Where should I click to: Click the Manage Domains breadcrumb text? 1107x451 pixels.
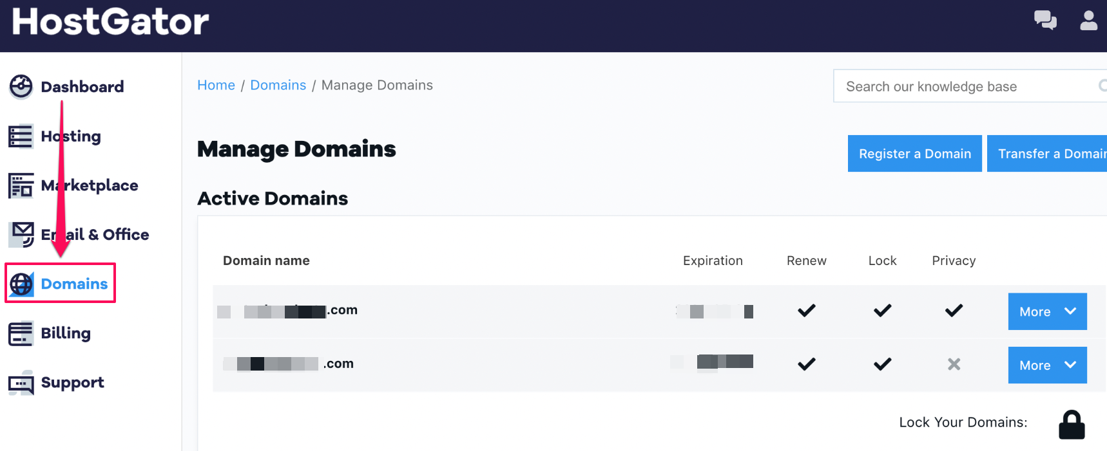point(377,85)
